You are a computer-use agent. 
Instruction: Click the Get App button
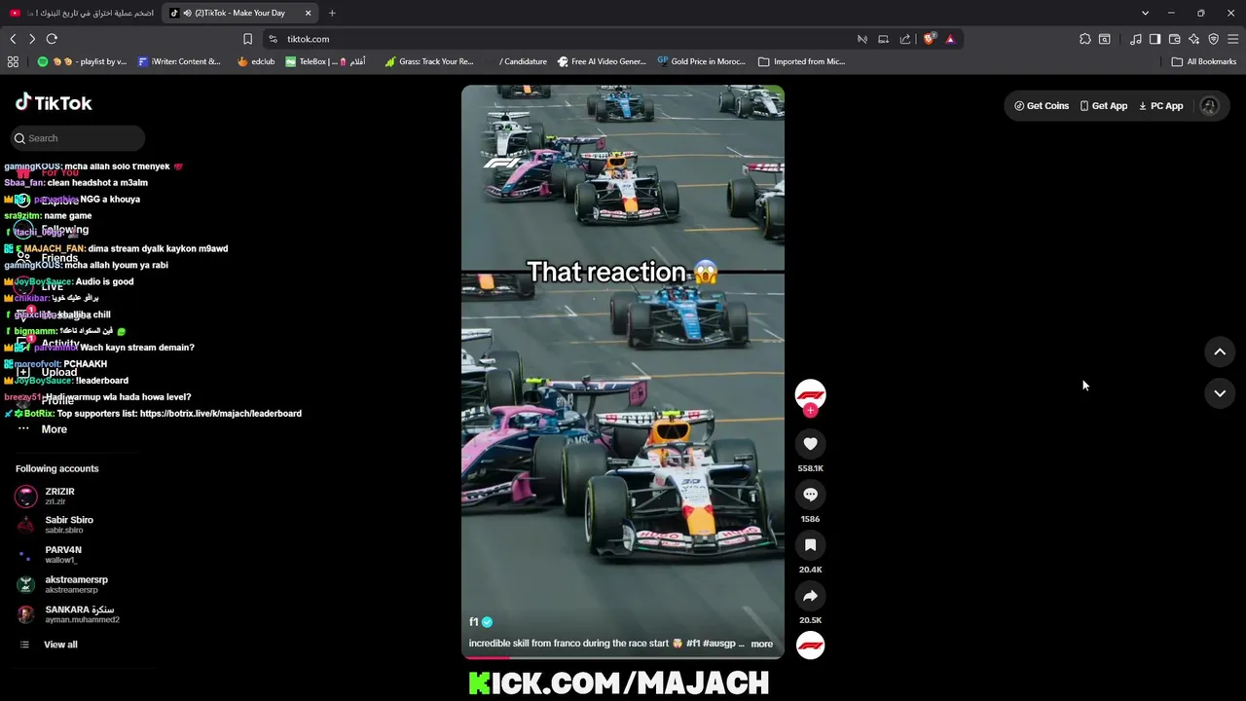[1103, 106]
